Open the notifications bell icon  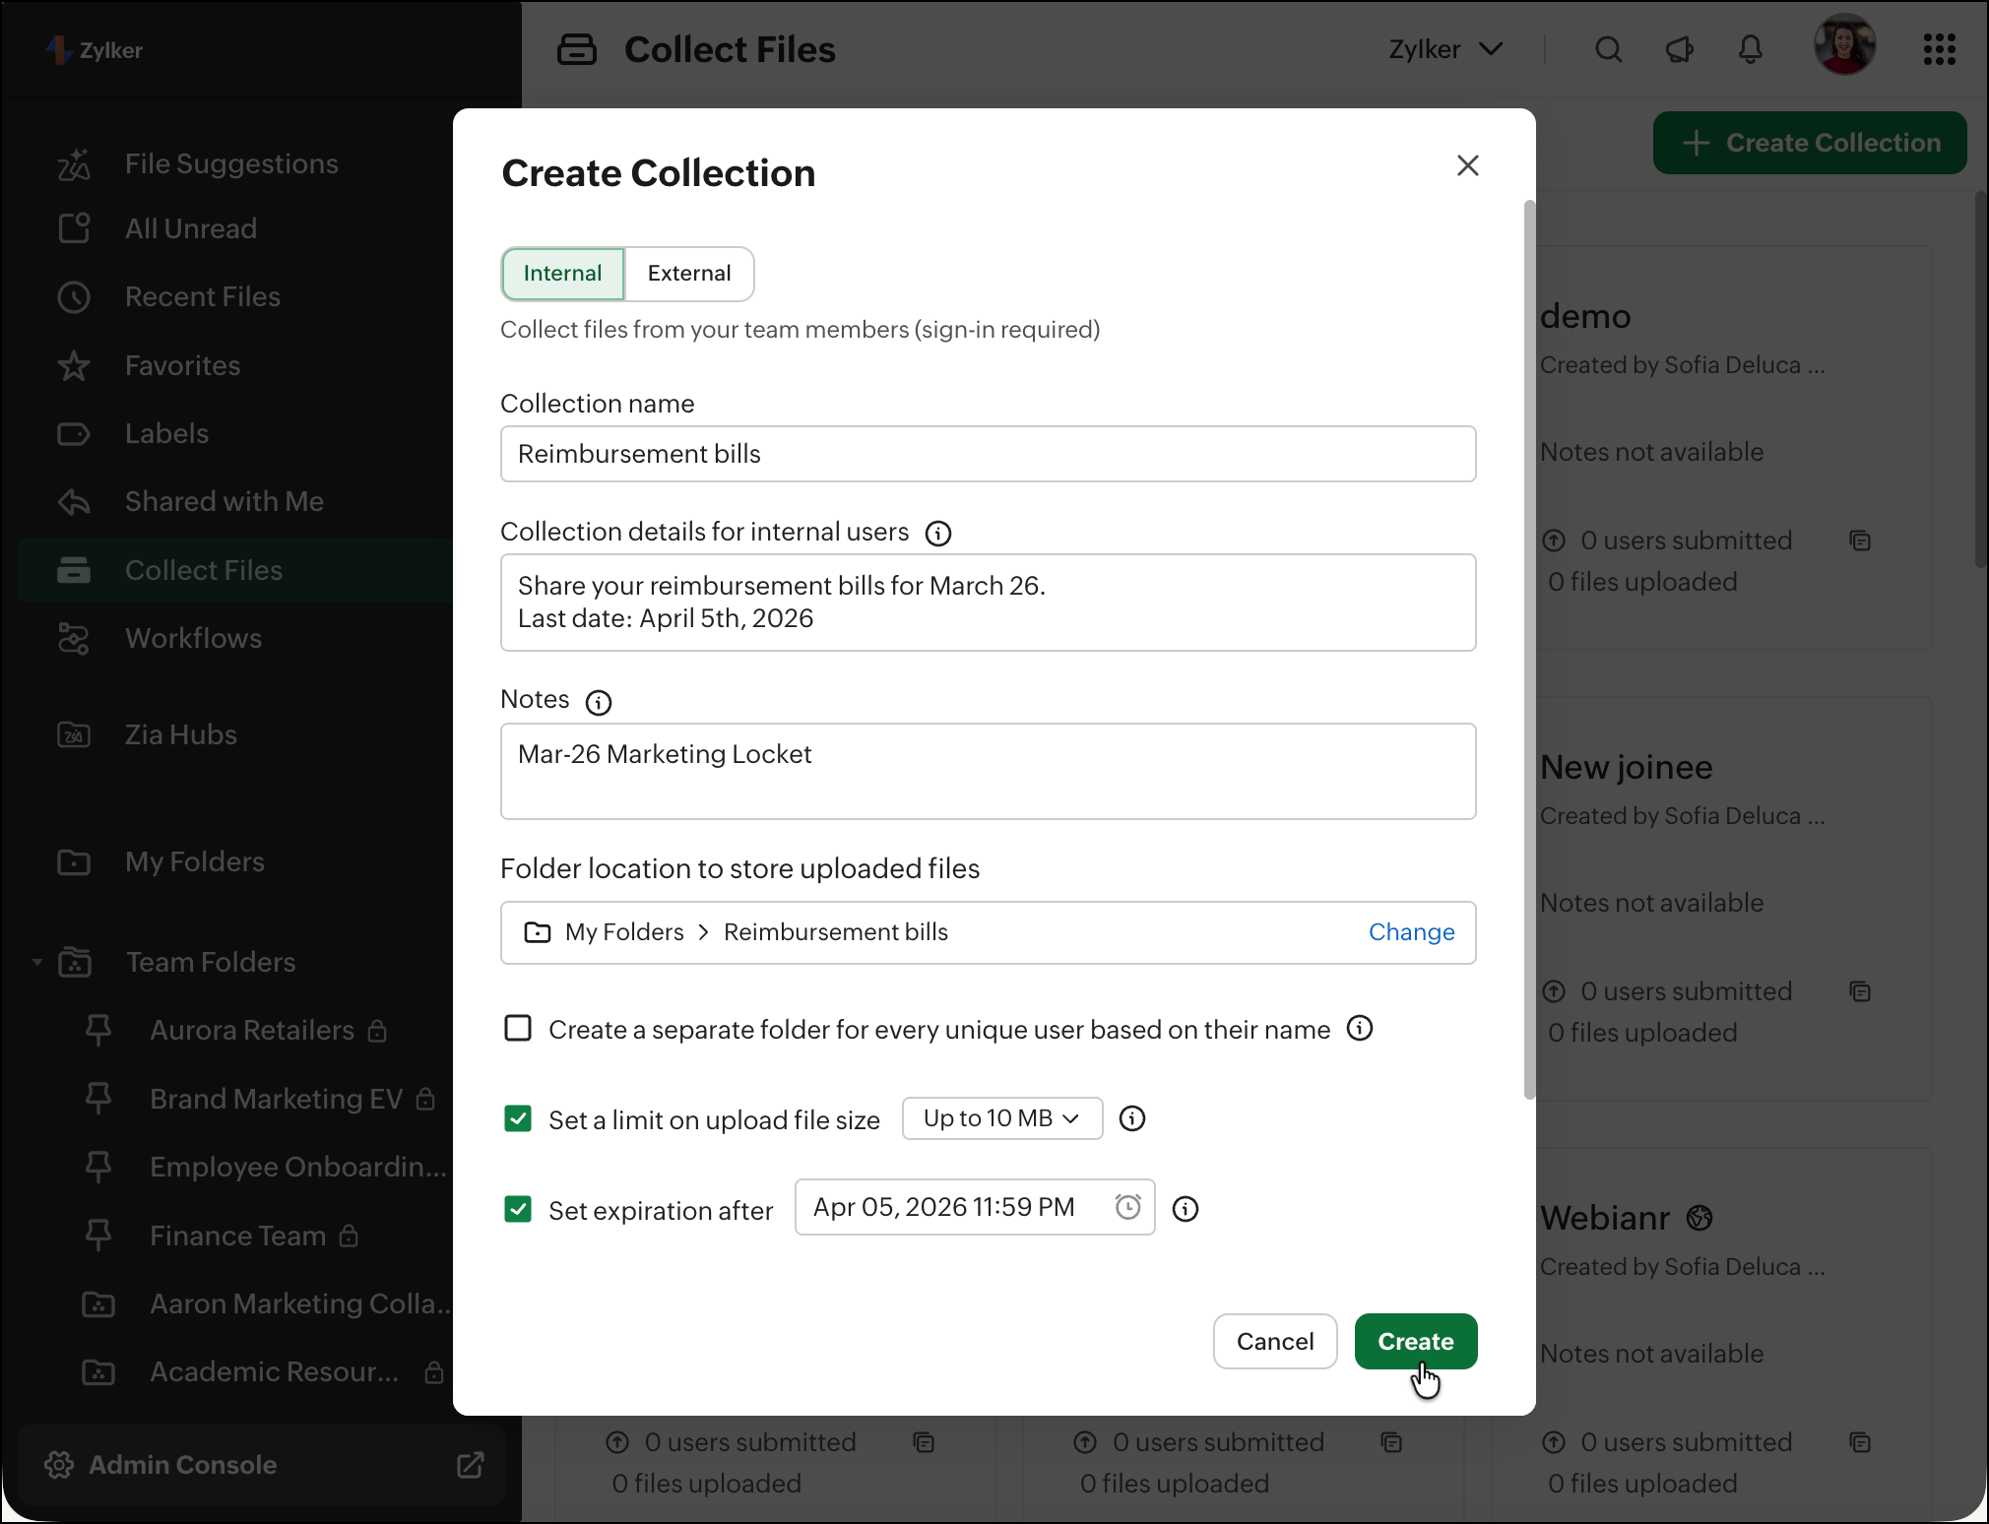(x=1750, y=49)
